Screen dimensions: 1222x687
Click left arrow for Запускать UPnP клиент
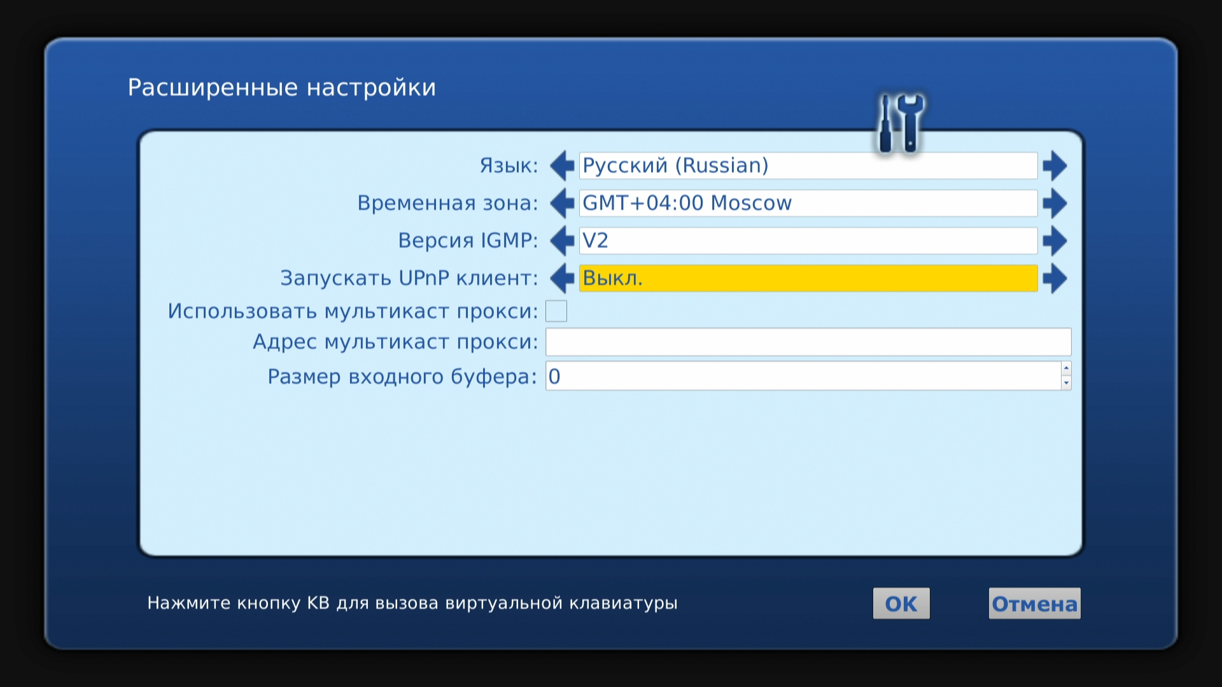(562, 279)
